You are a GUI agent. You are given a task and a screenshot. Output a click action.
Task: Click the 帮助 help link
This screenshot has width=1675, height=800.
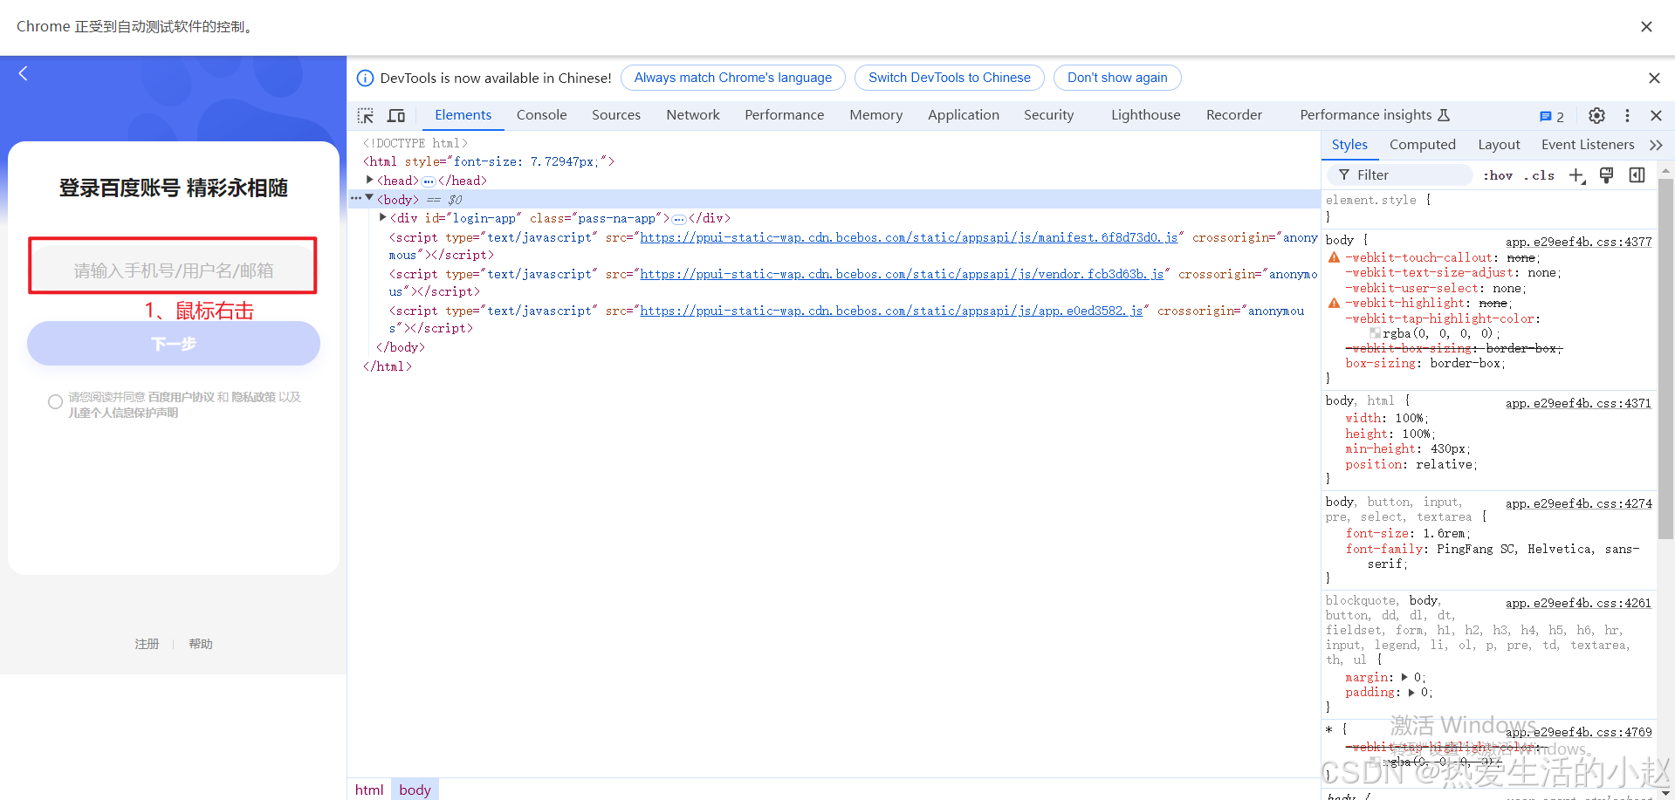point(201,644)
